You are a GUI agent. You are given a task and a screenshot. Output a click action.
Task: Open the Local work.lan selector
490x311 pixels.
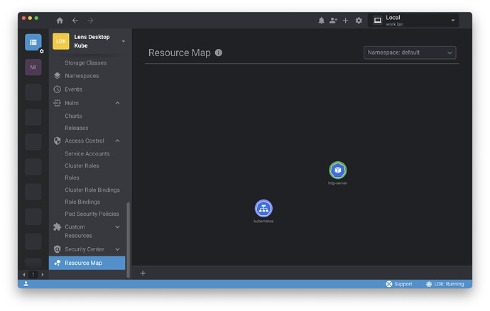pos(413,21)
